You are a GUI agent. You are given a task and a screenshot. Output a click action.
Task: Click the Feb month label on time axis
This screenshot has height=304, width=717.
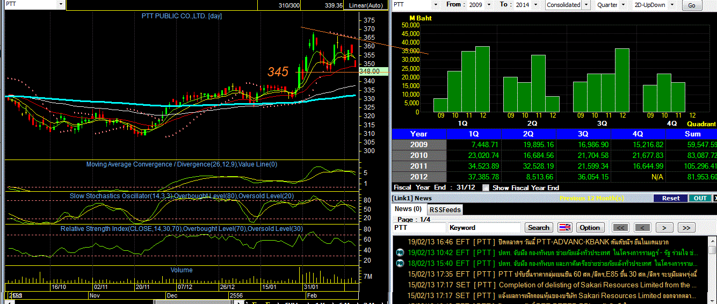312,295
